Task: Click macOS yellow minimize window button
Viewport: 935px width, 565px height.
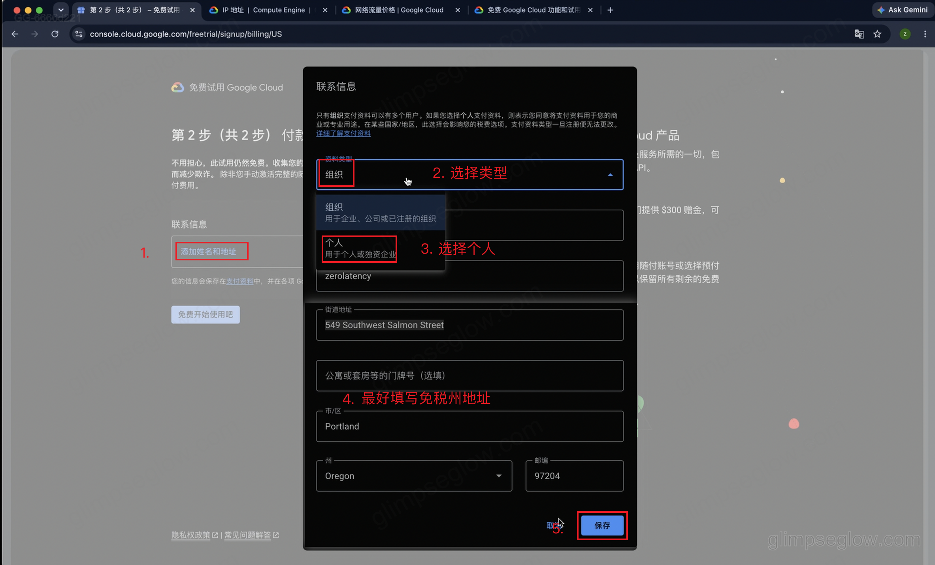Action: [x=28, y=10]
